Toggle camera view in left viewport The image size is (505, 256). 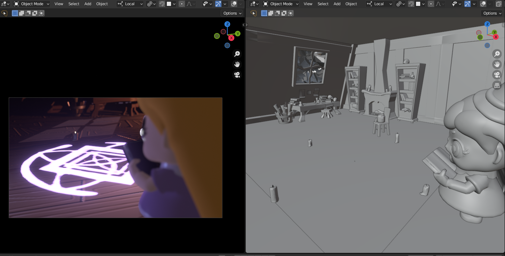click(x=237, y=74)
